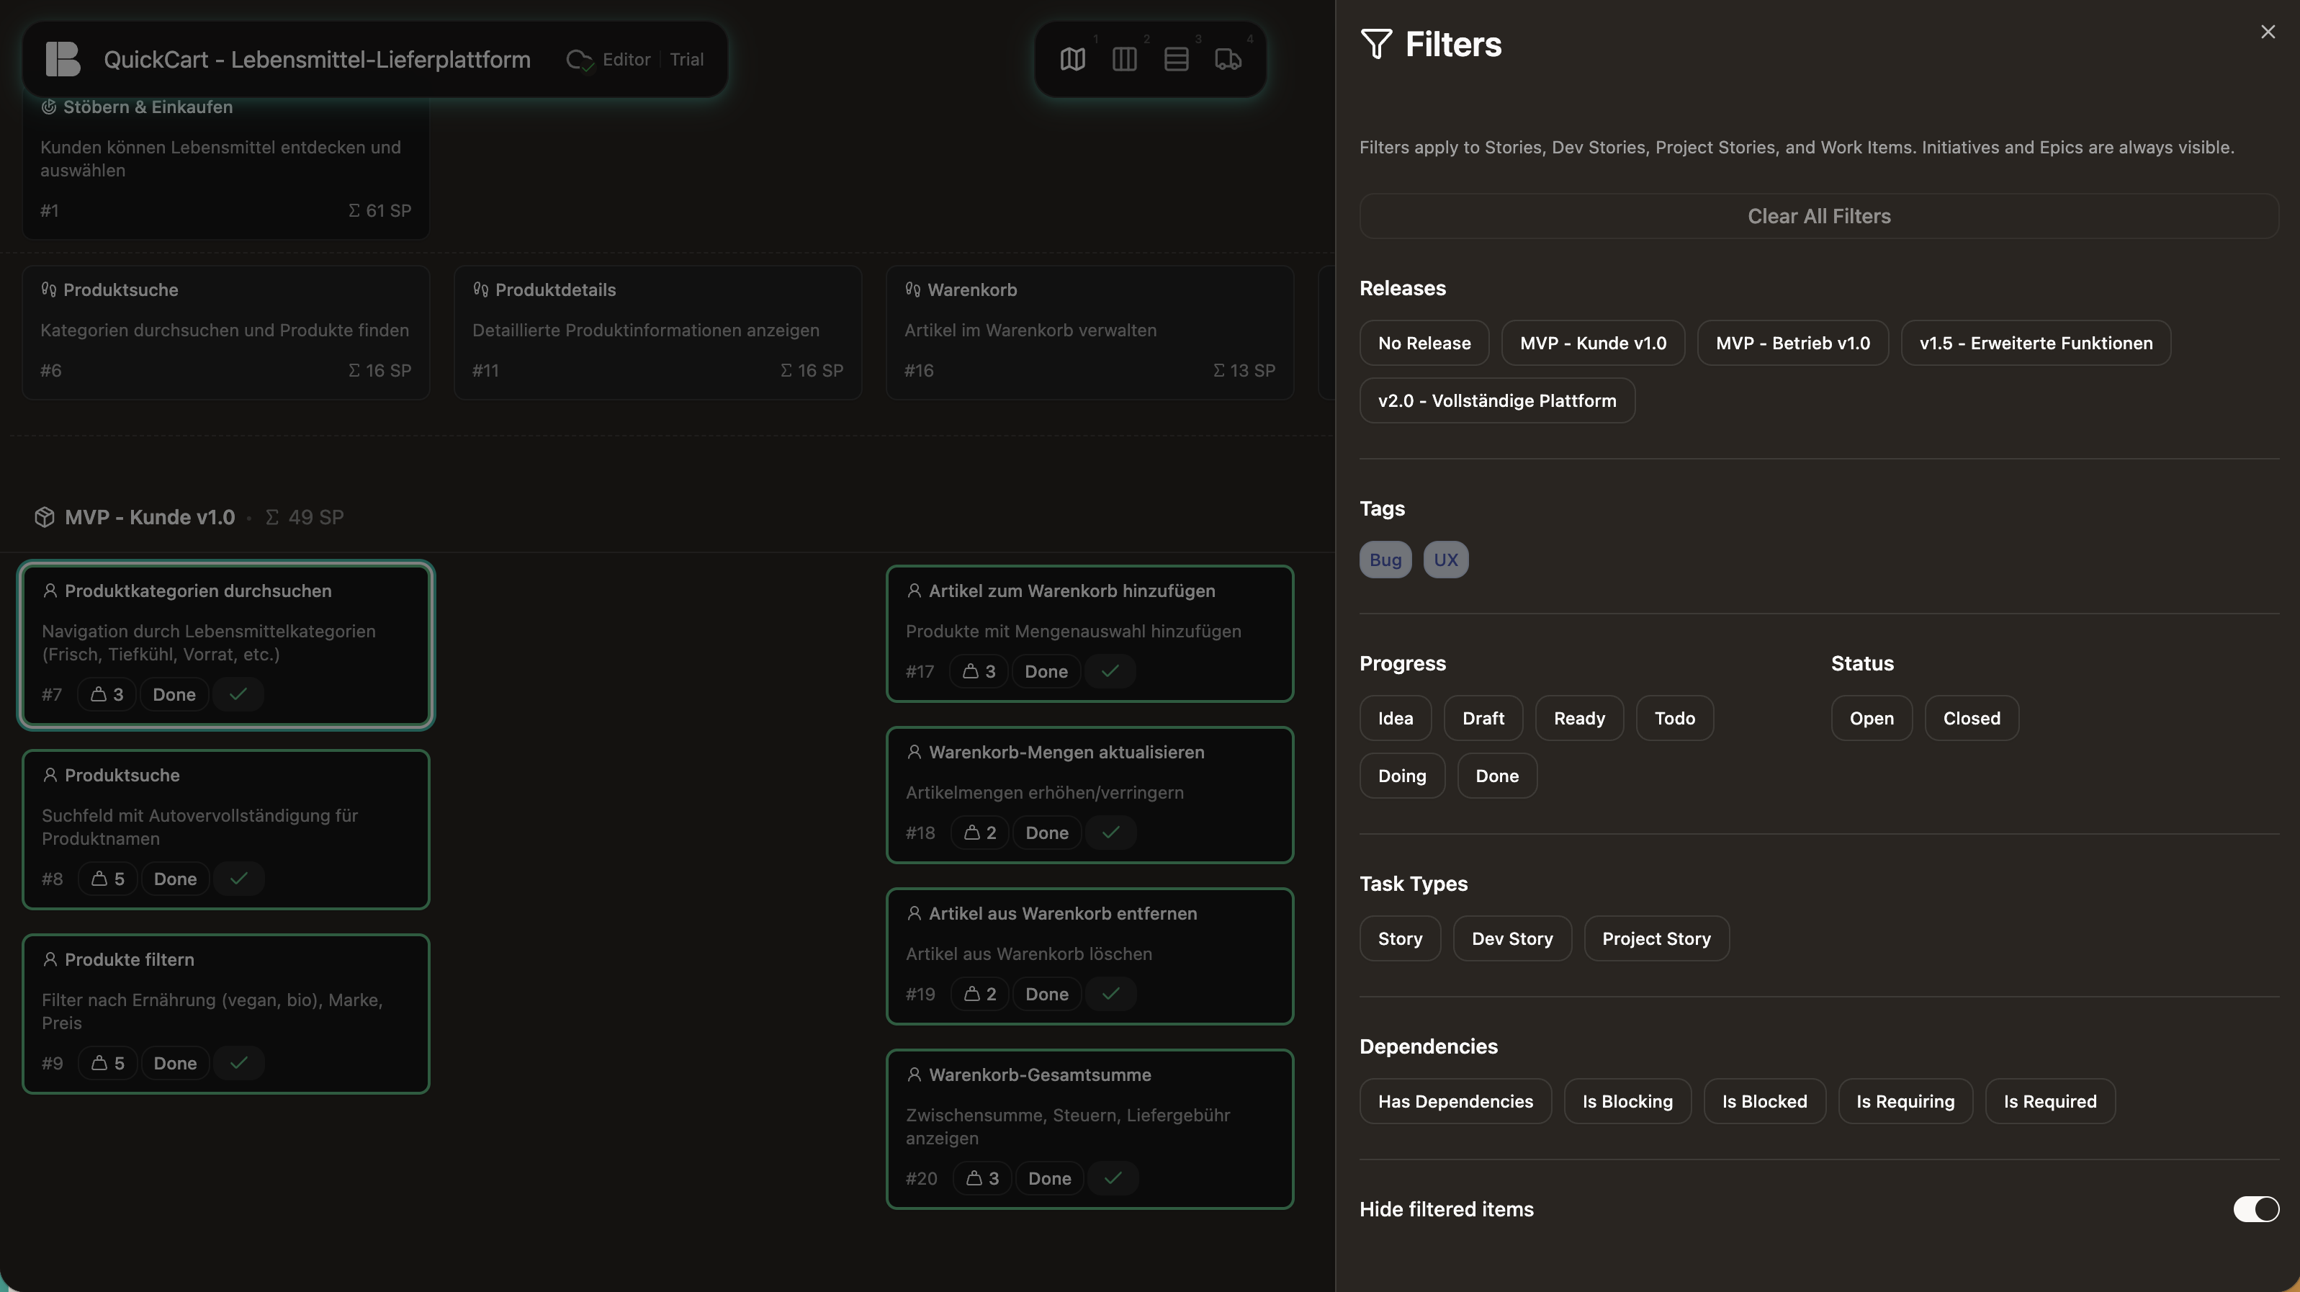This screenshot has height=1292, width=2300.
Task: Select the Bug tag filter
Action: [x=1385, y=560]
